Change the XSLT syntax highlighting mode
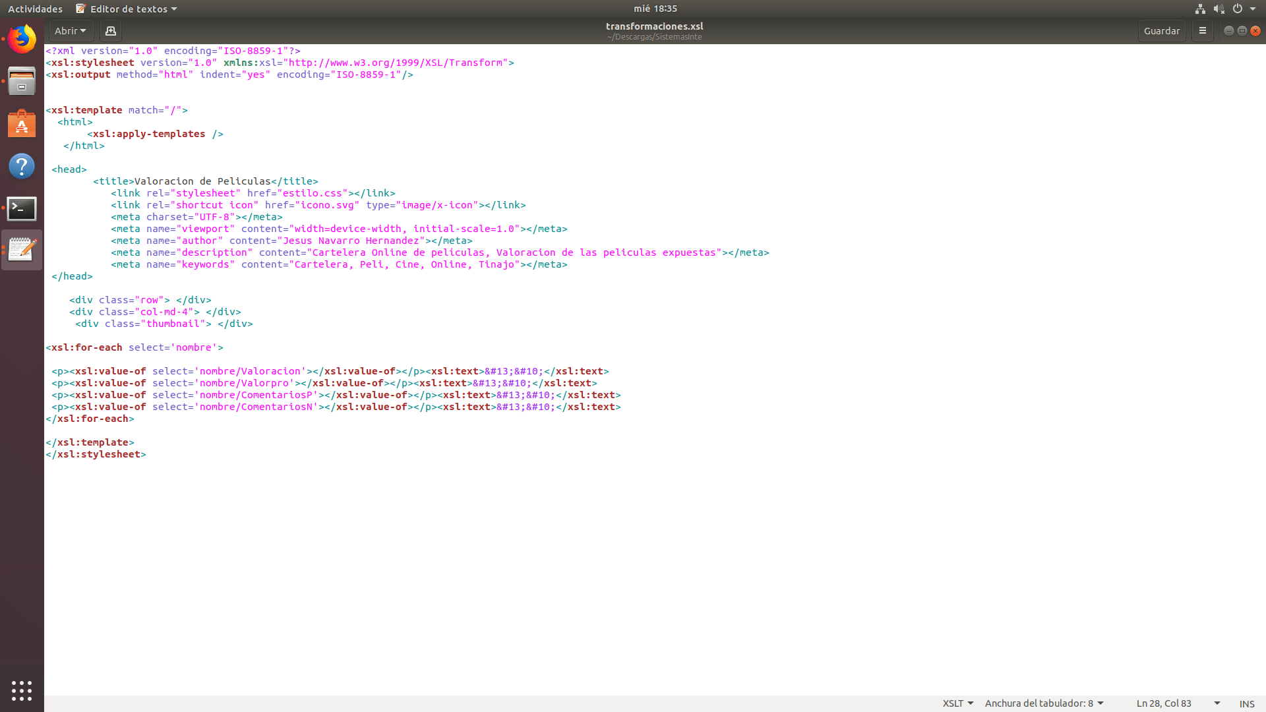This screenshot has width=1266, height=712. 955,703
